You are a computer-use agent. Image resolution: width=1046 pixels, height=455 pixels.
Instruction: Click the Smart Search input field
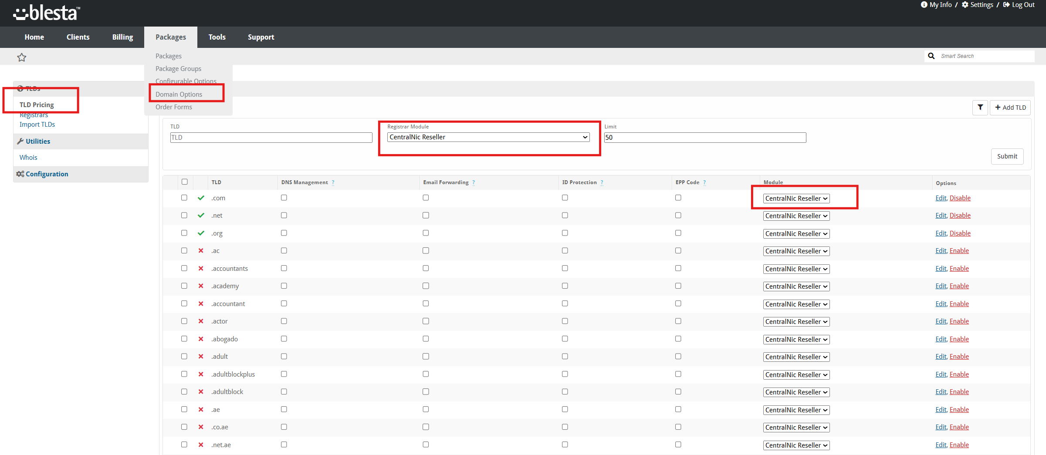click(986, 56)
